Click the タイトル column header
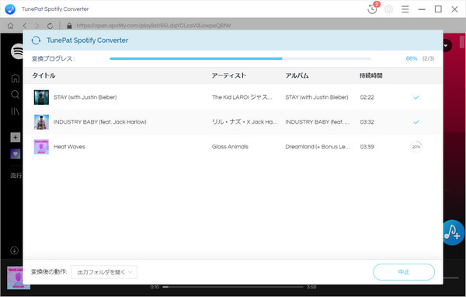 point(43,75)
